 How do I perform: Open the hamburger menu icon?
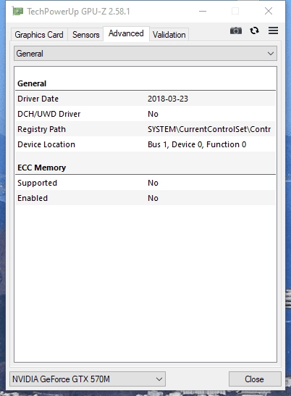coord(273,30)
